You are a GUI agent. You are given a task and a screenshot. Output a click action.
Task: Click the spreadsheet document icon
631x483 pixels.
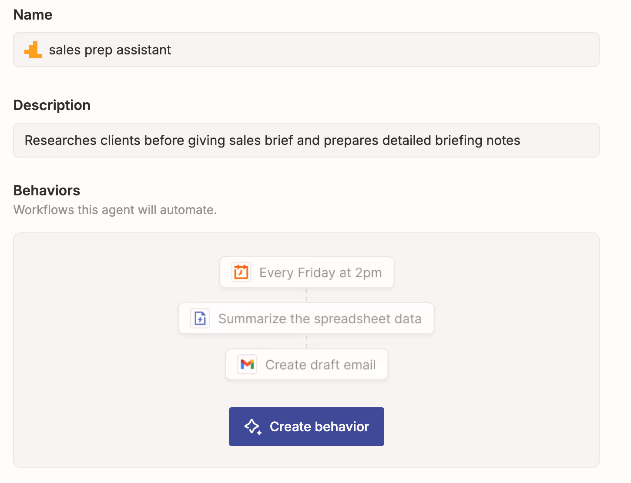click(x=200, y=319)
